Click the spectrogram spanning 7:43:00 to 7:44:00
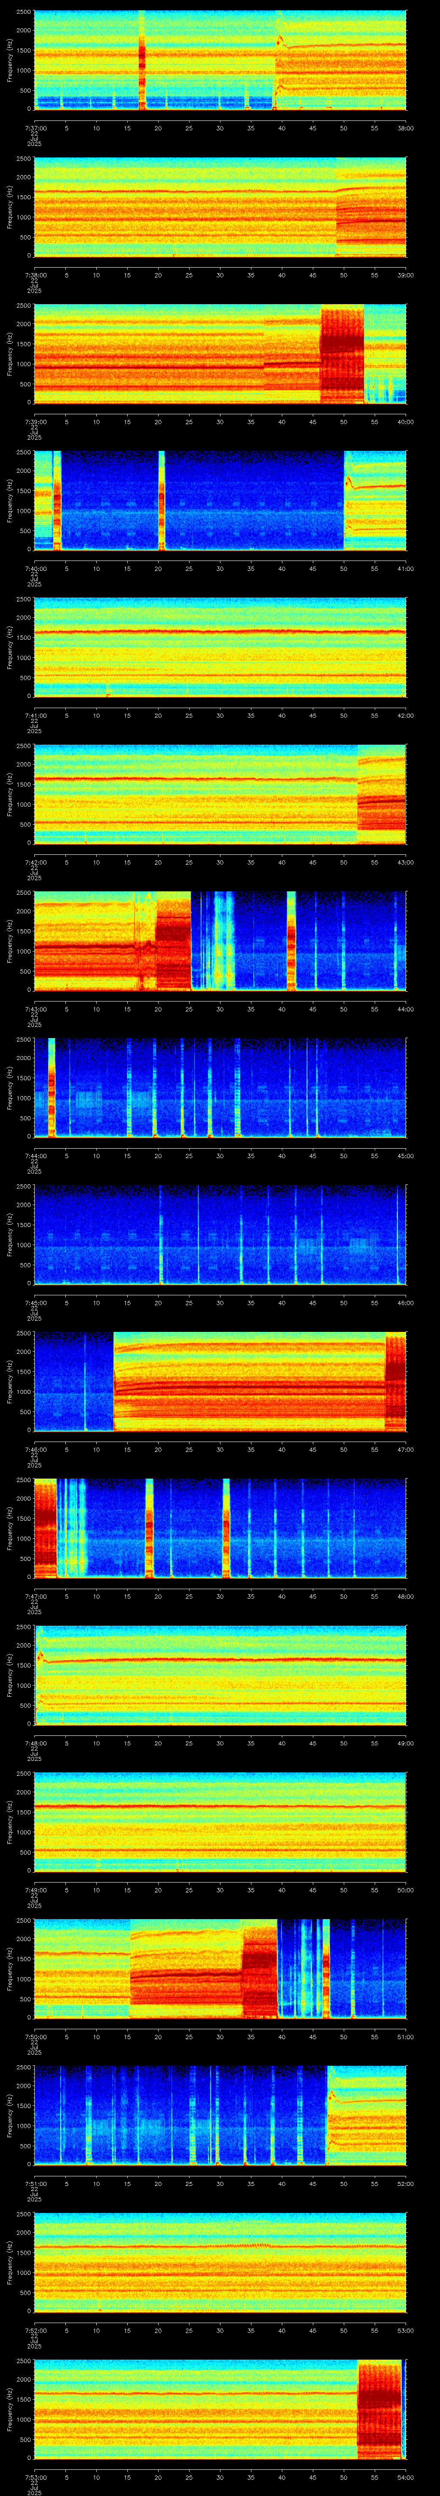The height and width of the screenshot is (2496, 440). pos(220,941)
